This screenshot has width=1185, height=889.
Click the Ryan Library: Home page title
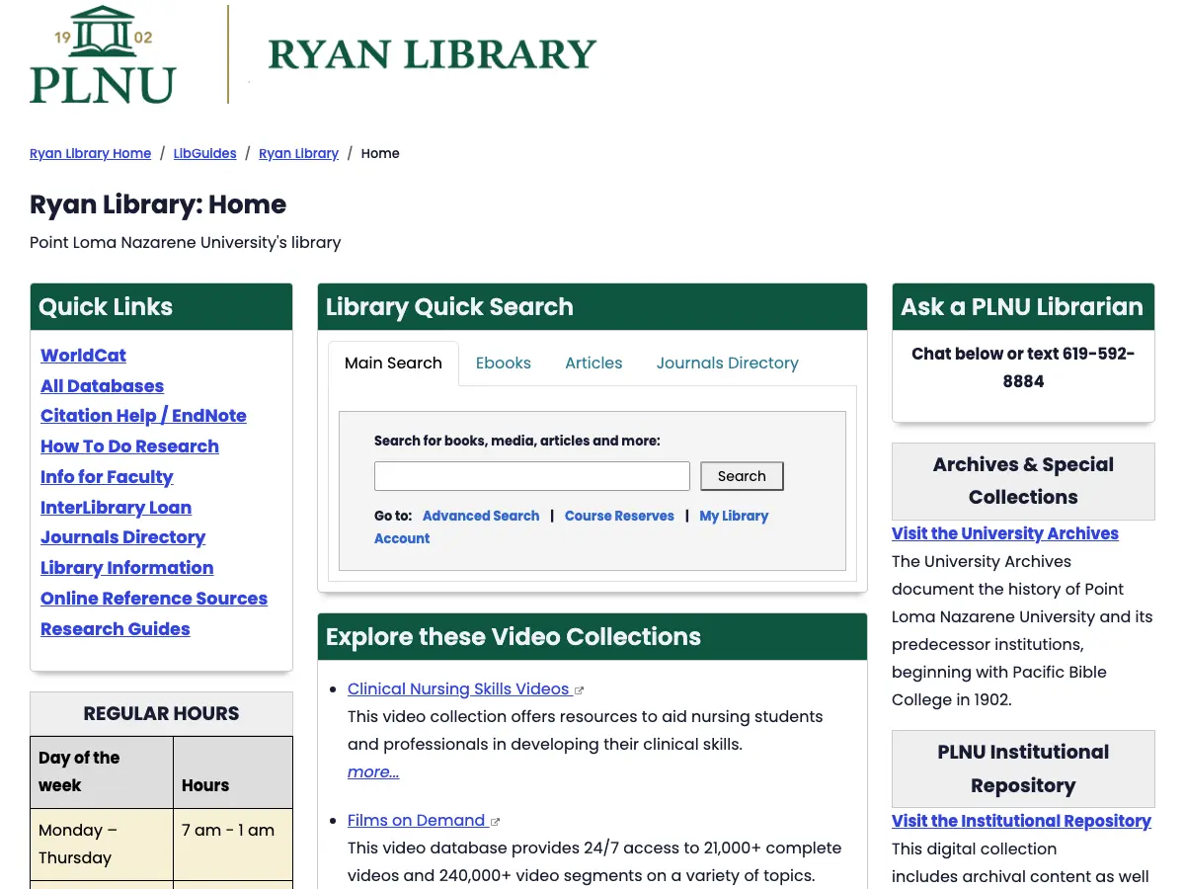(158, 204)
